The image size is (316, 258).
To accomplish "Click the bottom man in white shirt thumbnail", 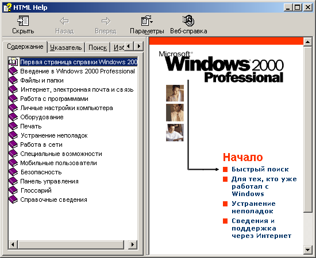I will coord(175,132).
